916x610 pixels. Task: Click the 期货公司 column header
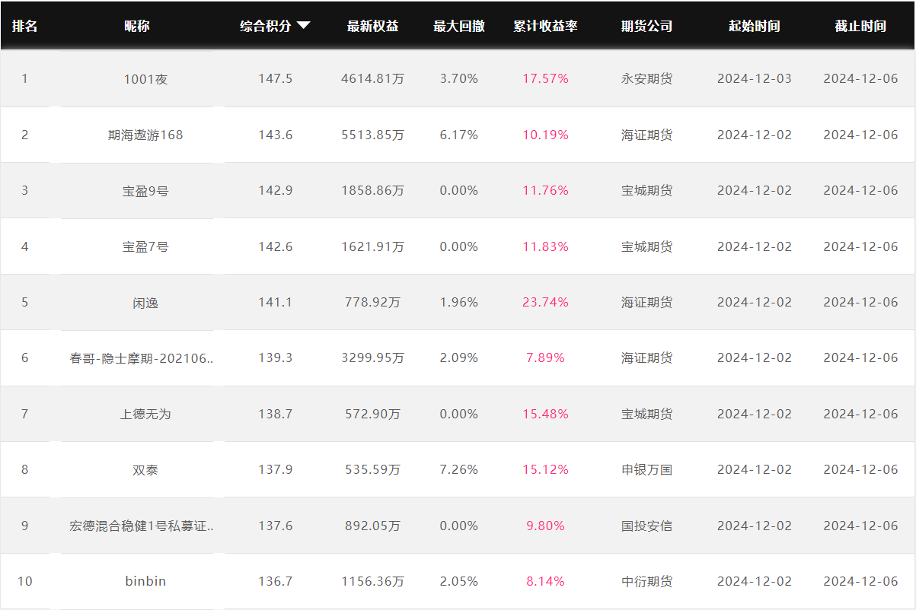click(x=646, y=26)
